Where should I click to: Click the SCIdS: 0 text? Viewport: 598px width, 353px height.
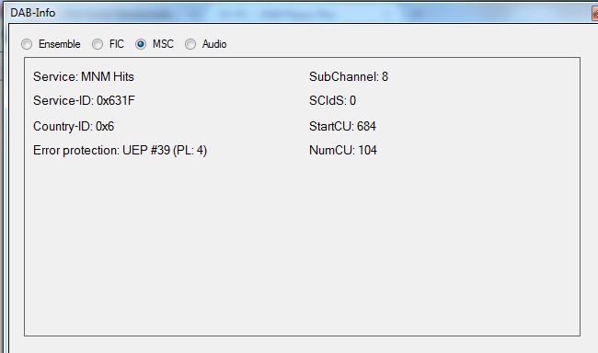tap(332, 100)
